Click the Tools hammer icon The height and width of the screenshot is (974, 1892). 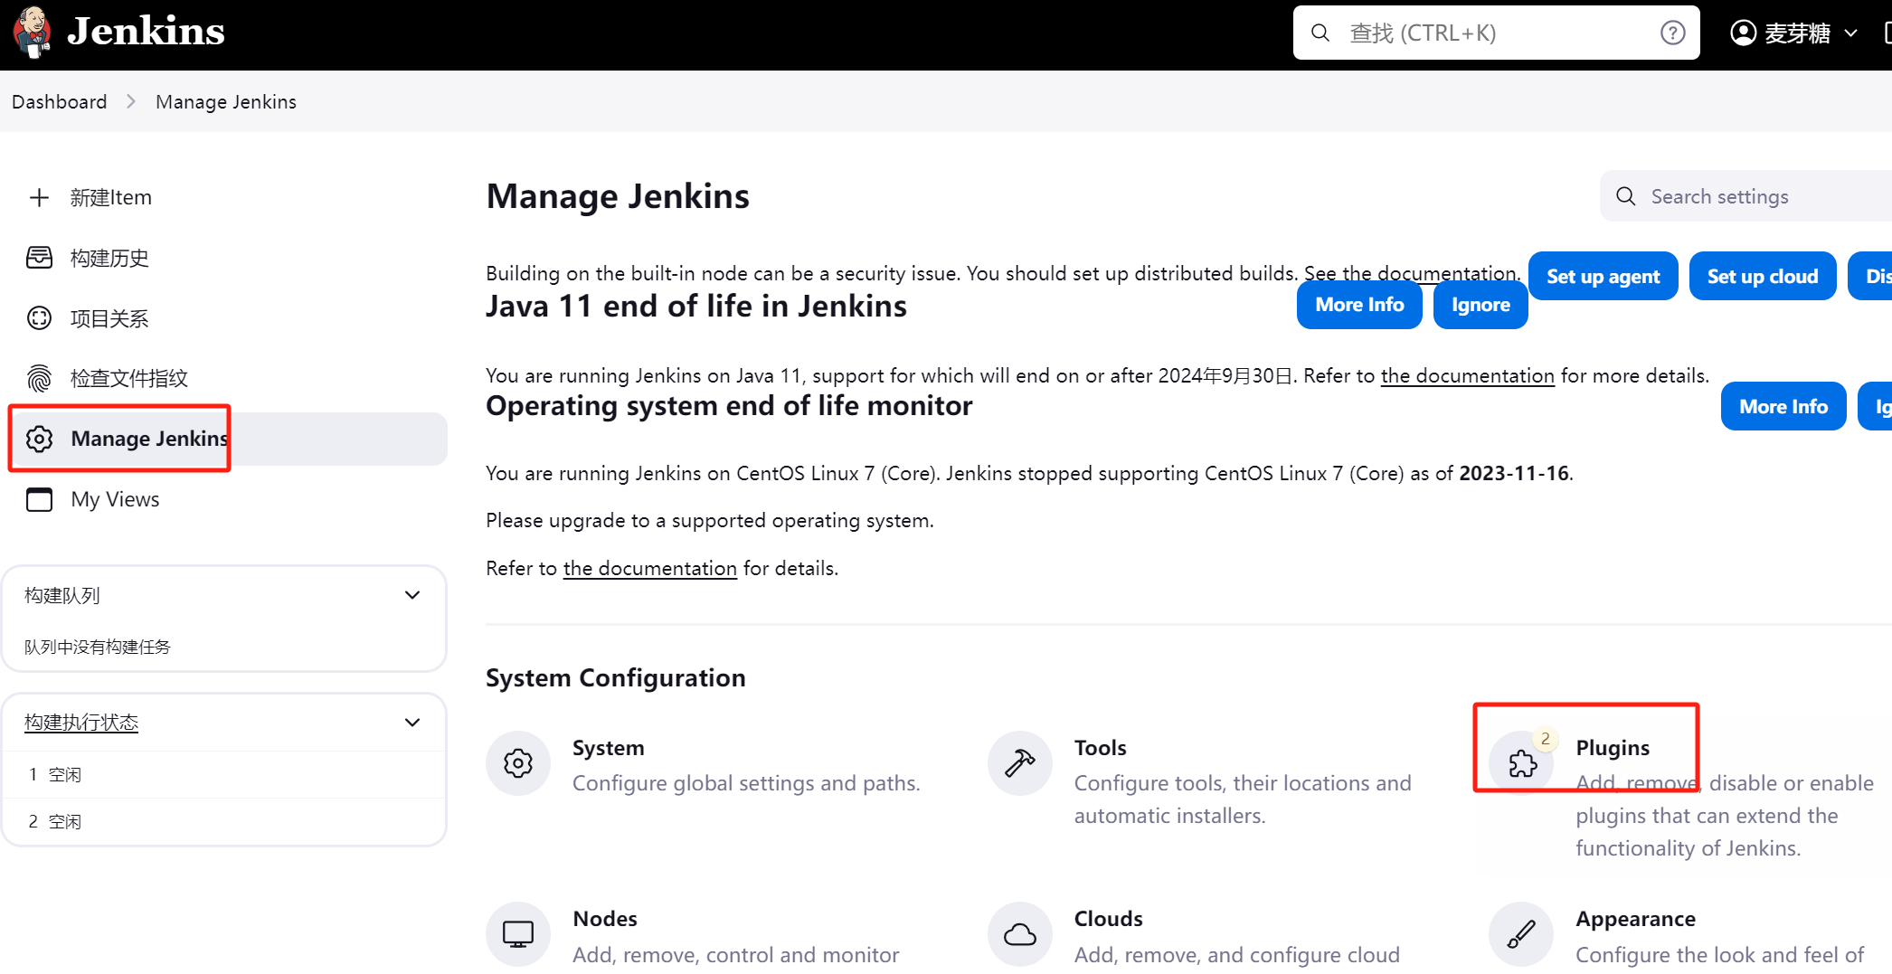point(1020,763)
